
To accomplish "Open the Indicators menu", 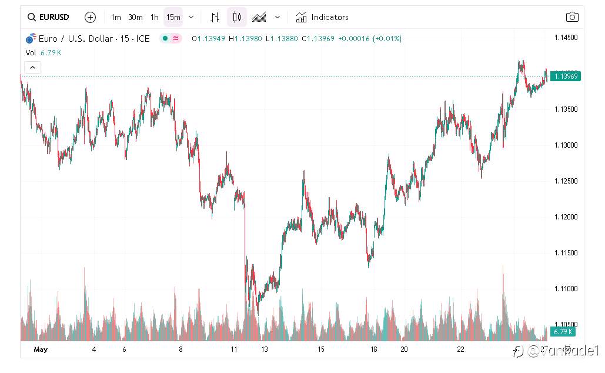I will [322, 18].
